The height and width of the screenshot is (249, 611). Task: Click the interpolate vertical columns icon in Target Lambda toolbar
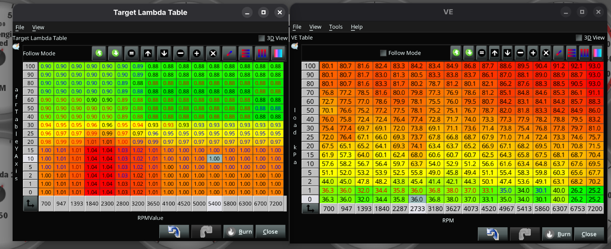(x=262, y=53)
